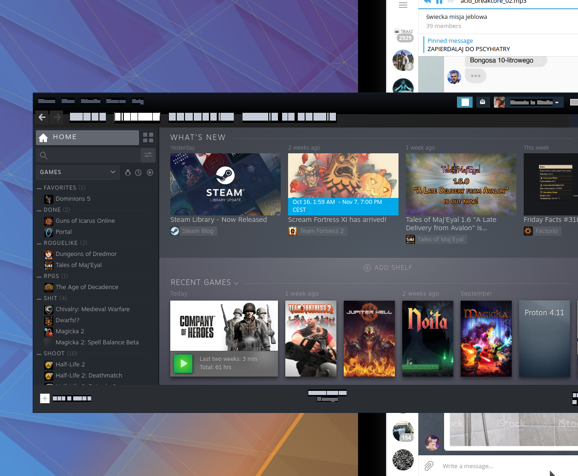This screenshot has width=578, height=476.
Task: Select The Age of Decadence
Action: point(87,287)
